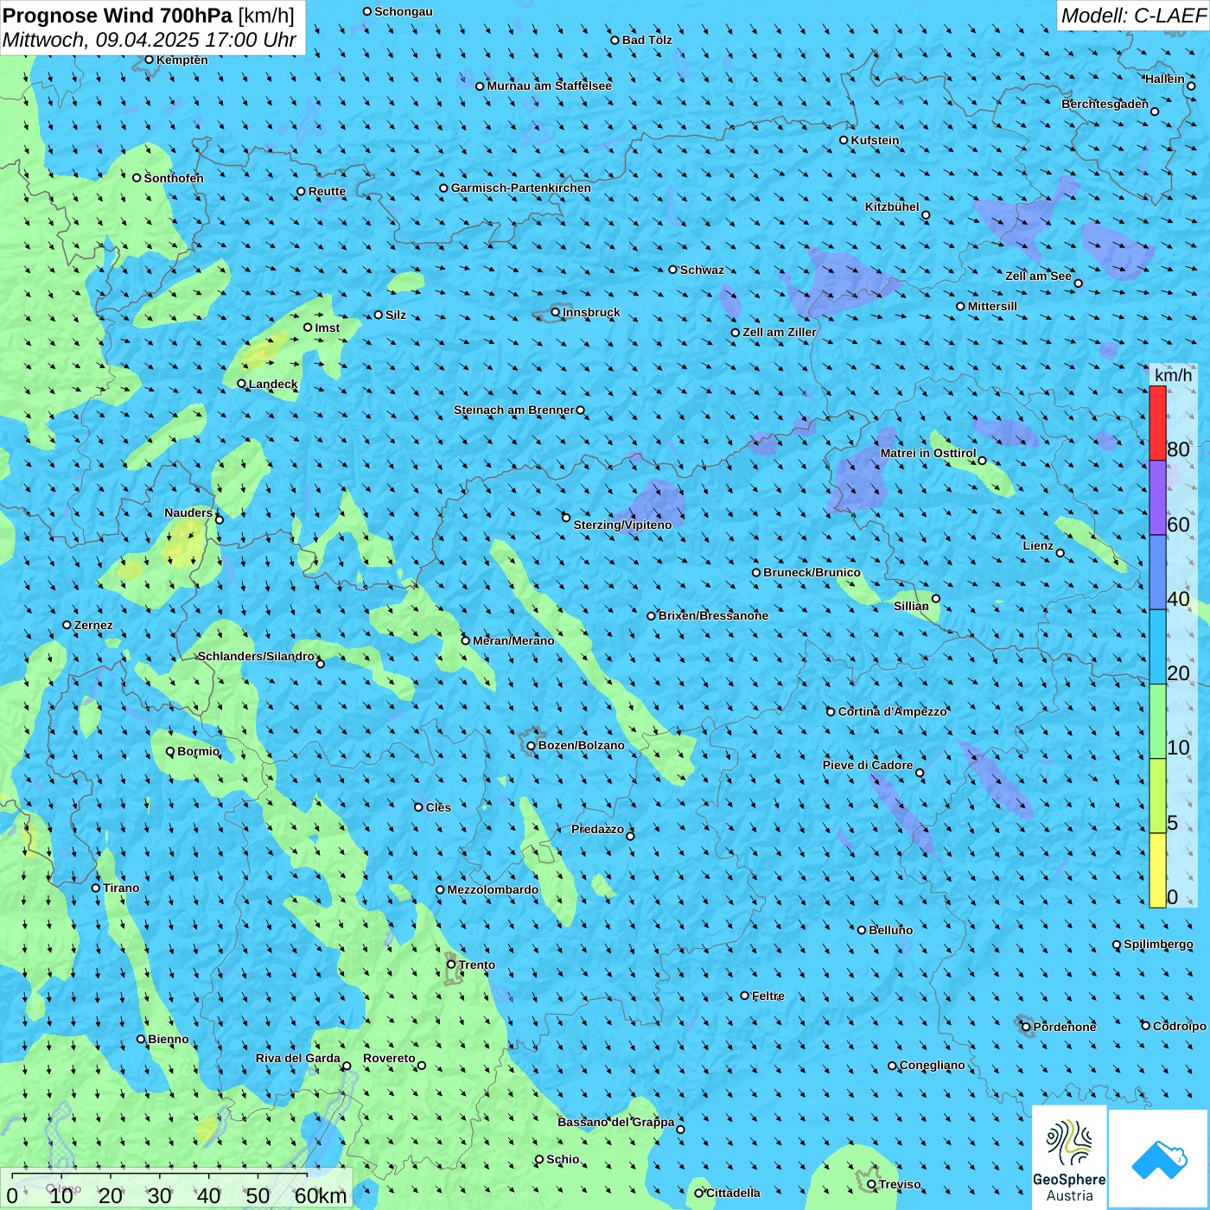Click the GeoSphere Austria logo
Screen dimensions: 1210x1210
click(1069, 1156)
